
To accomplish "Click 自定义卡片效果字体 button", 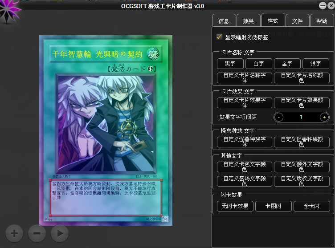I will [x=245, y=103].
